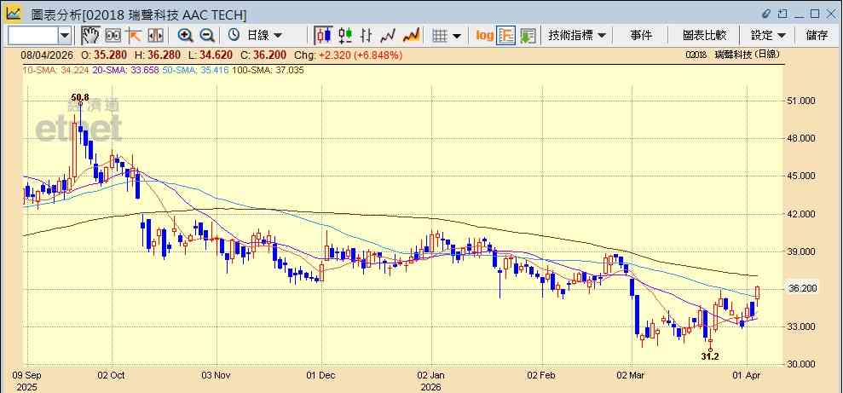This screenshot has height=393, width=843.
Task: Expand the stock code combo box arrow
Action: [65, 36]
